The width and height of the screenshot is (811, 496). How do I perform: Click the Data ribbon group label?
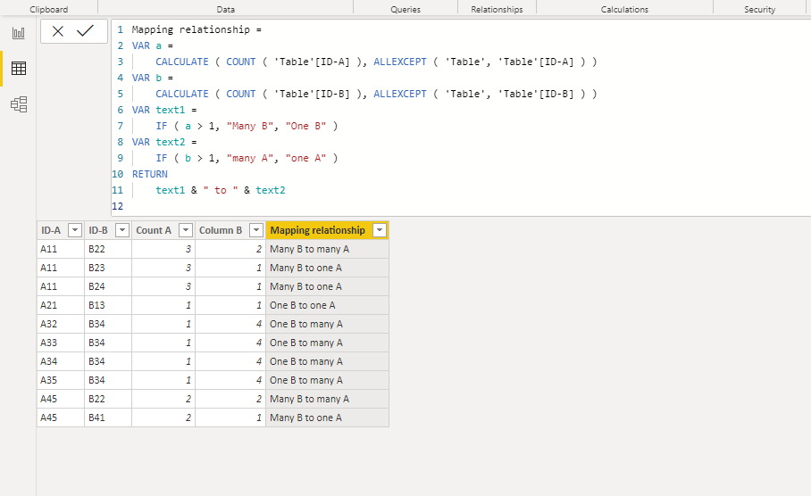pyautogui.click(x=225, y=9)
